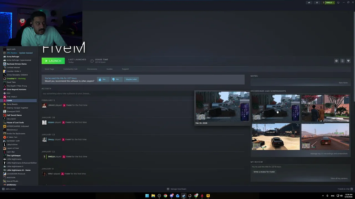Click the DSX game icon in sidebar

[4, 93]
